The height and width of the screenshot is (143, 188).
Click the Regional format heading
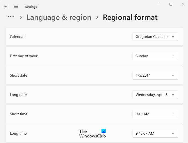[130, 17]
